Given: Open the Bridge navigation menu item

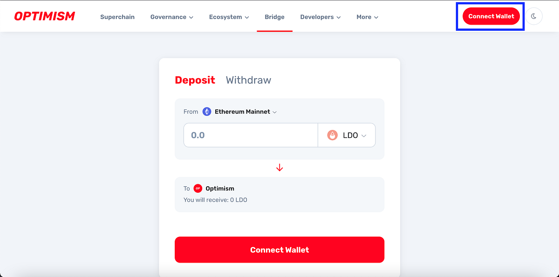Looking at the screenshot, I should (274, 16).
